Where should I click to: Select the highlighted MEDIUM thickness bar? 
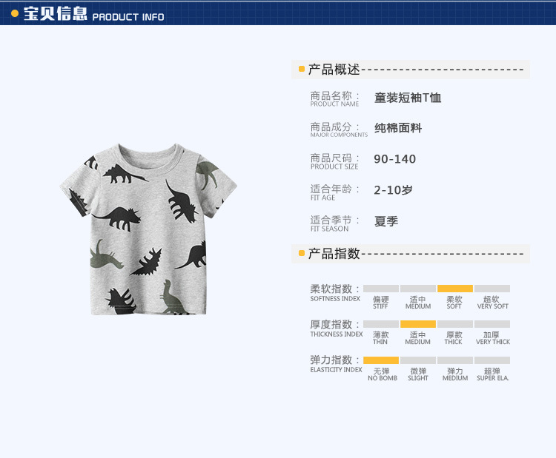(418, 324)
